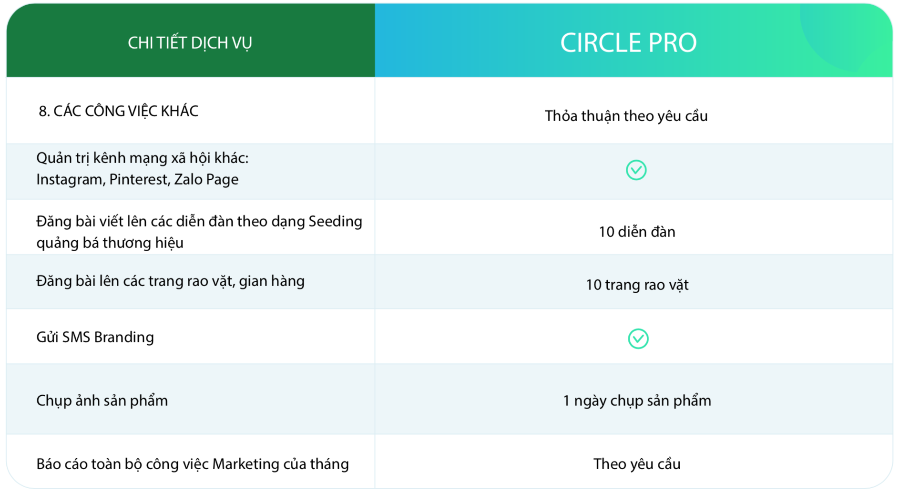Click the checkmark icon for social channel management
Image resolution: width=899 pixels, height=493 pixels.
coord(636,170)
